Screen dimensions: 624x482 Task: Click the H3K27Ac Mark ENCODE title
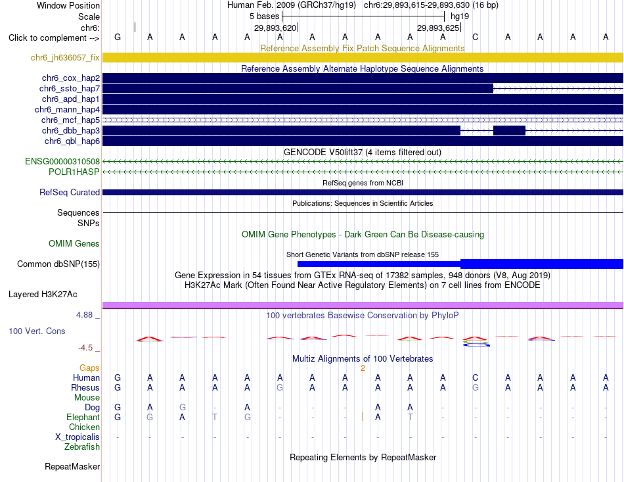[363, 285]
